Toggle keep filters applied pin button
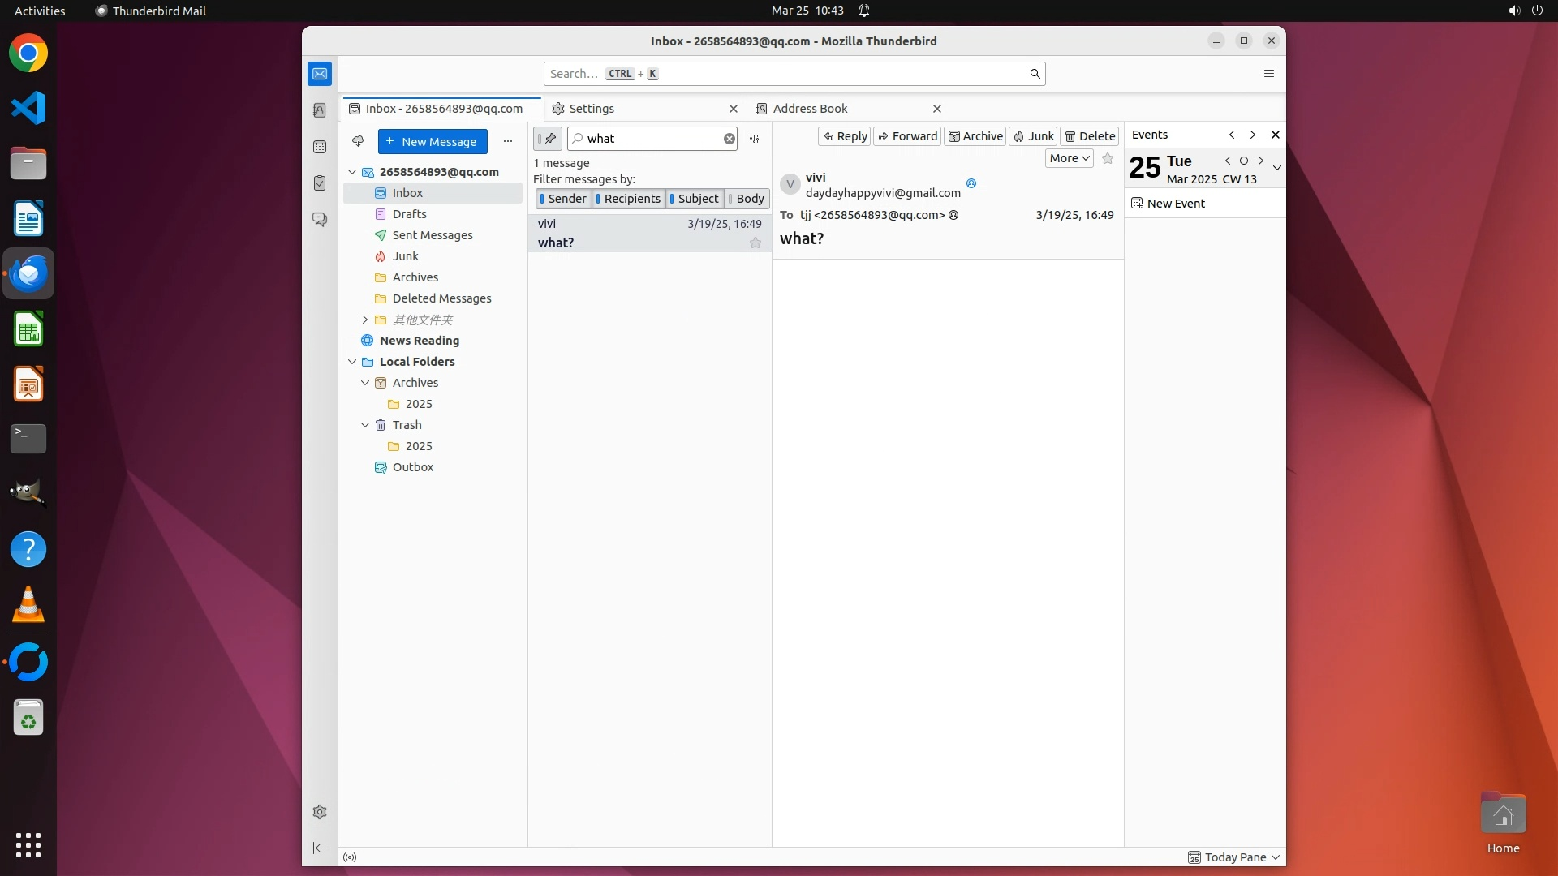Image resolution: width=1558 pixels, height=876 pixels. (x=548, y=139)
